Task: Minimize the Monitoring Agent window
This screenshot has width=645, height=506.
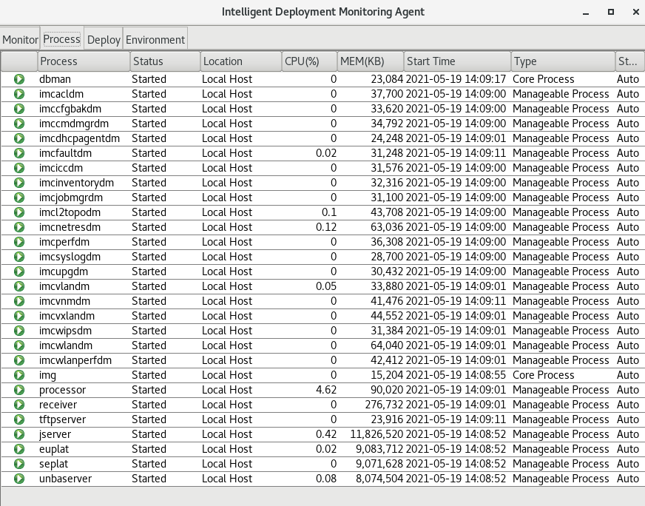Action: point(586,13)
